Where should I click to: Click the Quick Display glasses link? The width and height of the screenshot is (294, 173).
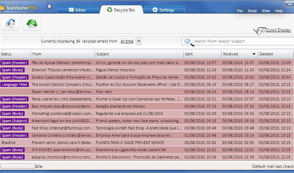tap(272, 30)
